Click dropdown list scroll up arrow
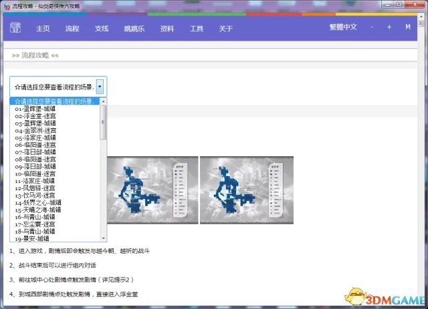Viewport: 428px width, 309px height. pos(103,101)
